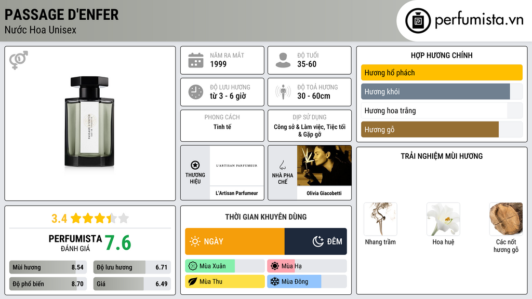Click the star badge icon above Thương hiệu
532x299 pixels.
click(x=195, y=165)
